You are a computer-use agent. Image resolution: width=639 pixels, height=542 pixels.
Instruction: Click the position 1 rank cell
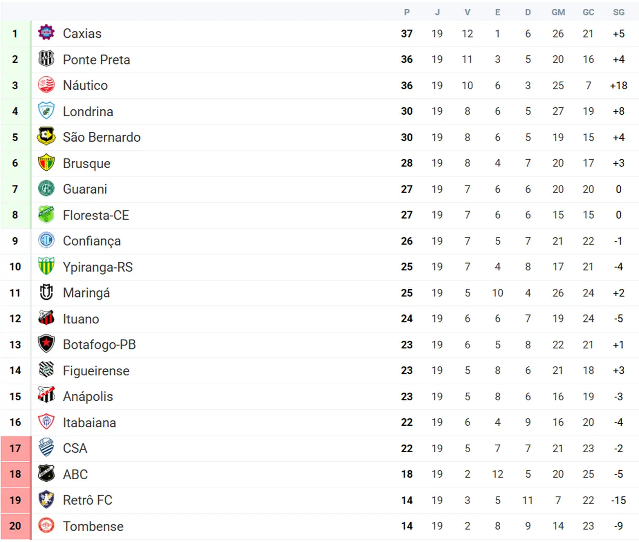15,33
